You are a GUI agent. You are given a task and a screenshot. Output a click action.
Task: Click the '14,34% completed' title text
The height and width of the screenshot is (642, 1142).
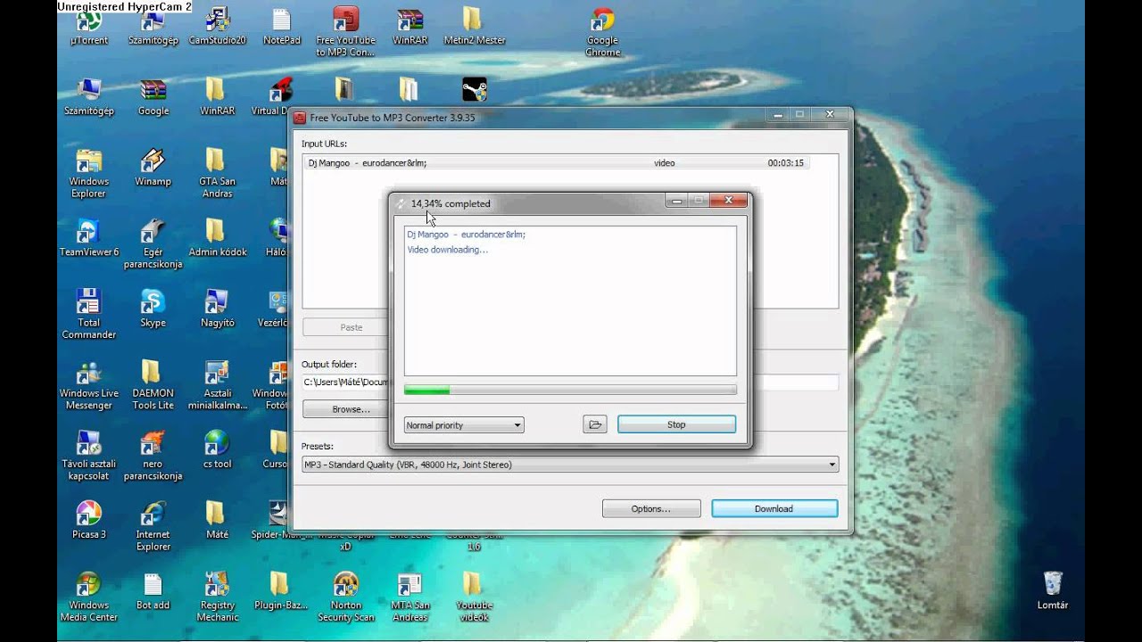coord(451,203)
